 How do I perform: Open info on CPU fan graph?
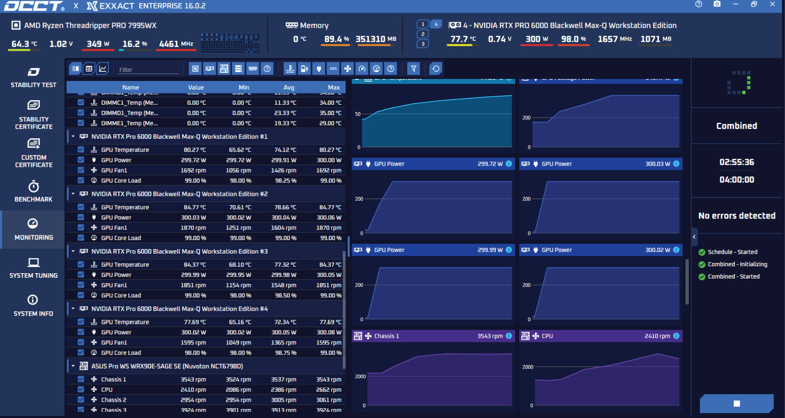tap(676, 336)
